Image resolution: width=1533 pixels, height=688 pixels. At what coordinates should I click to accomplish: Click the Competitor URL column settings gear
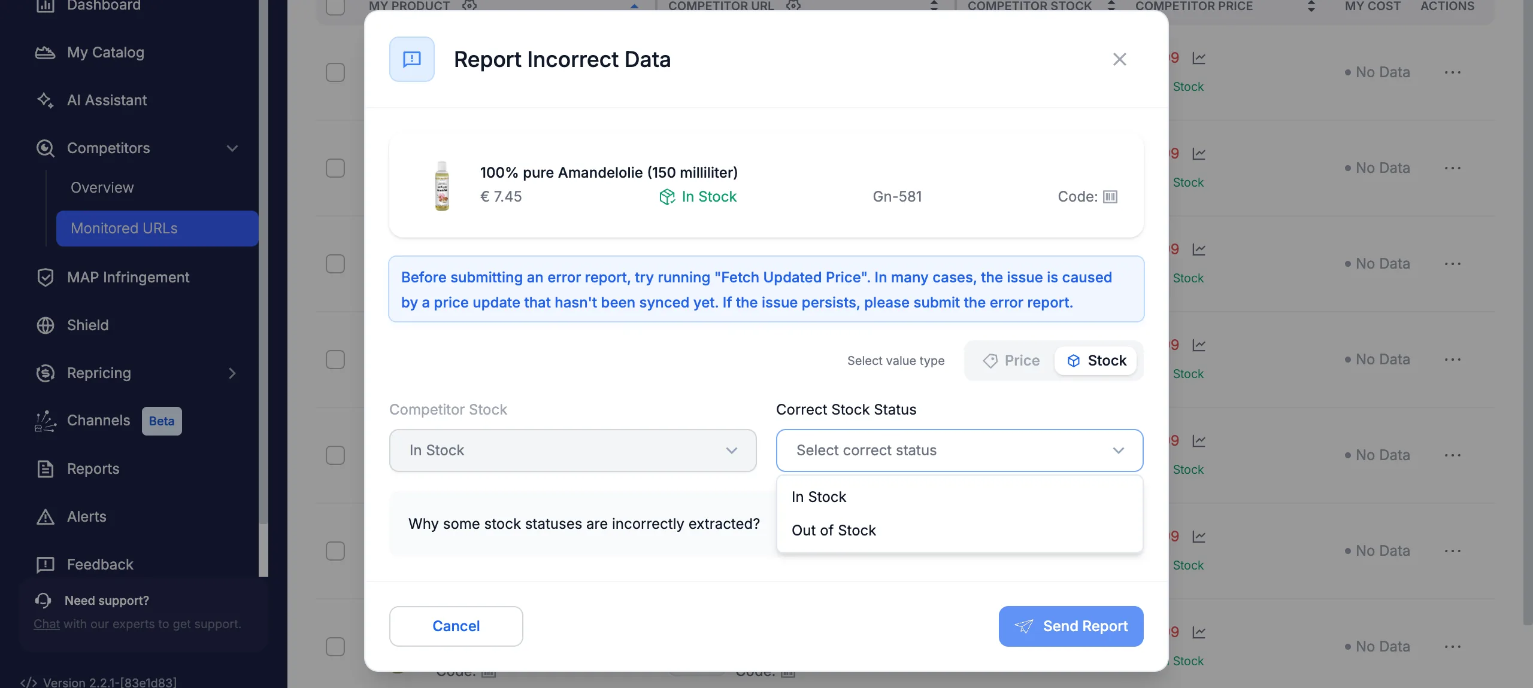[793, 5]
